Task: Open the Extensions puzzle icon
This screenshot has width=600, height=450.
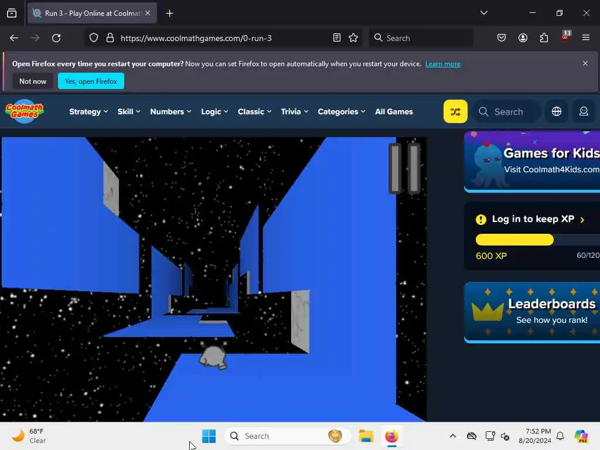Action: tap(544, 38)
